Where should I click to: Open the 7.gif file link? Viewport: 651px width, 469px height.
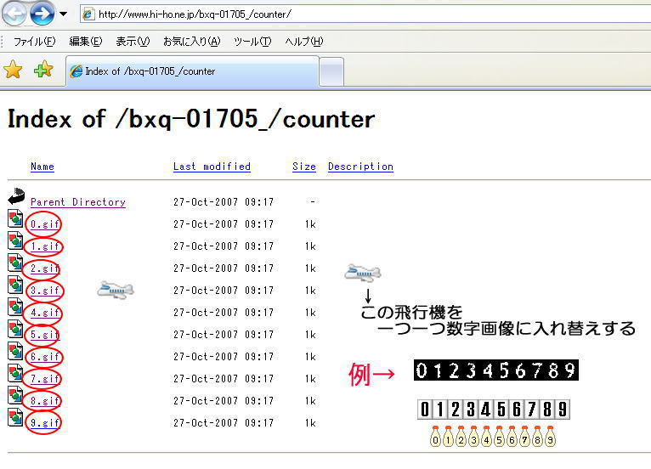point(44,379)
